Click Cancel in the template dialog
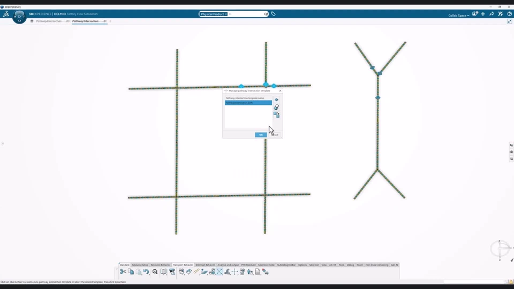514x289 pixels. click(275, 135)
